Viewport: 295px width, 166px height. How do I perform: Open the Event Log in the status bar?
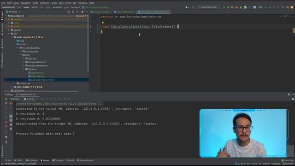click(x=288, y=160)
